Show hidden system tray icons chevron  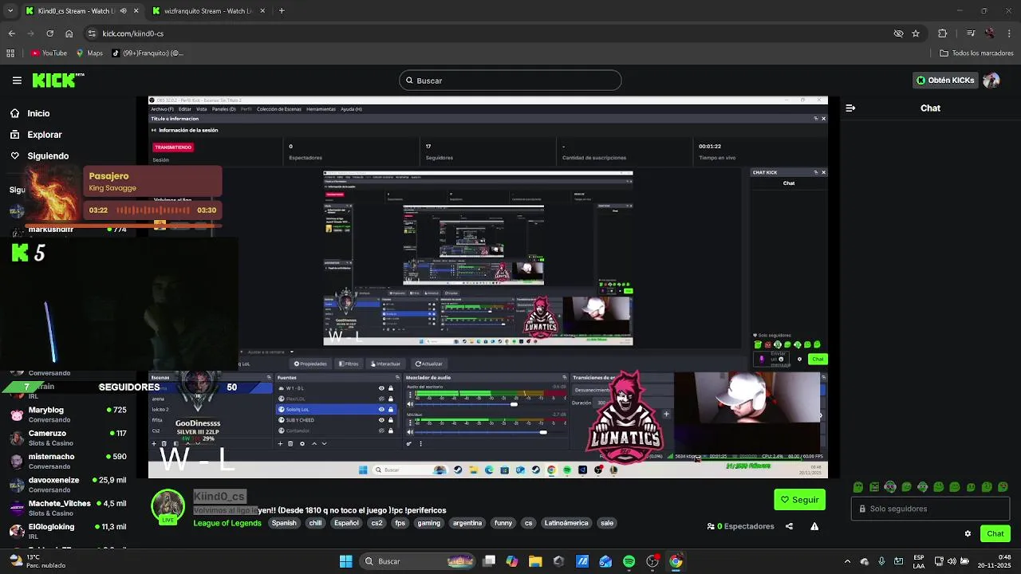tap(847, 561)
